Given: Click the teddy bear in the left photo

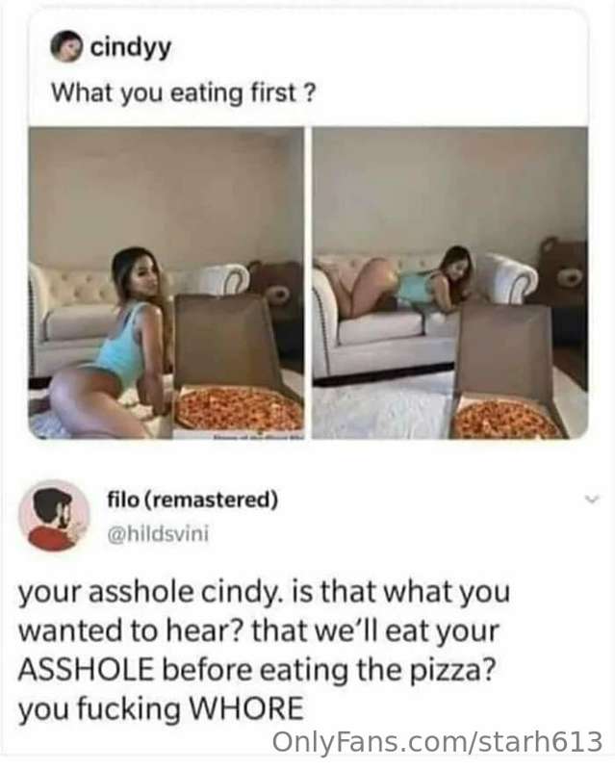Looking at the screenshot, I should (x=277, y=291).
